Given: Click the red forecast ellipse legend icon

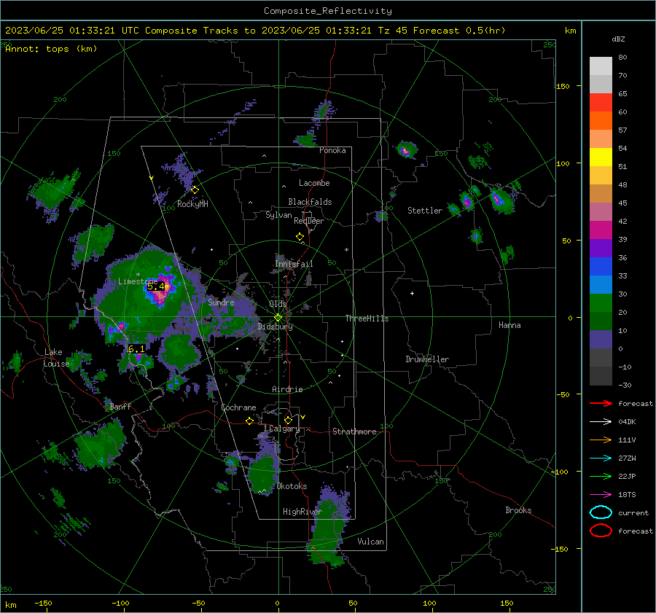Looking at the screenshot, I should (x=601, y=531).
